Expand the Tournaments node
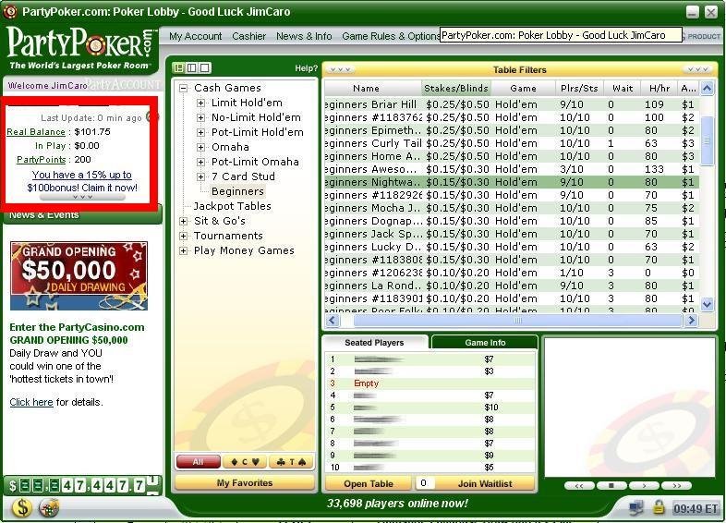The width and height of the screenshot is (726, 523). point(184,237)
